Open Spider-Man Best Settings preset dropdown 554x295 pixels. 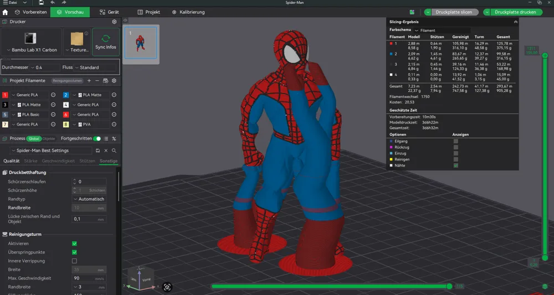coord(51,151)
